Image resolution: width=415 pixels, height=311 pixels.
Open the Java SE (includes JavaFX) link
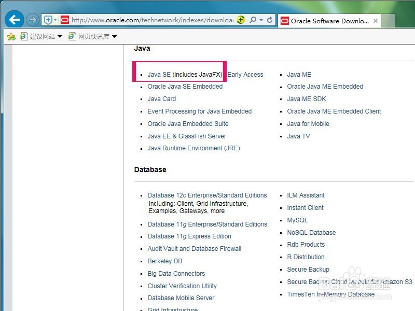click(185, 75)
